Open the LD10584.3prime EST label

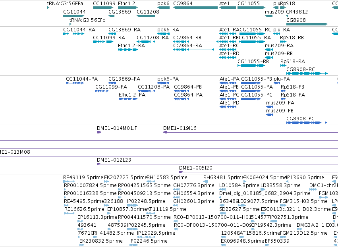239,185
